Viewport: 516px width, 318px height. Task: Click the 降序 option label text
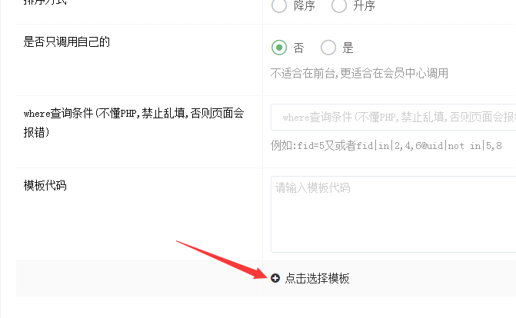[x=305, y=5]
